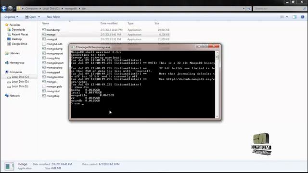Screen dimensions: 308x173
Task: Open Google Drive in the sidebar
Action: 19,44
